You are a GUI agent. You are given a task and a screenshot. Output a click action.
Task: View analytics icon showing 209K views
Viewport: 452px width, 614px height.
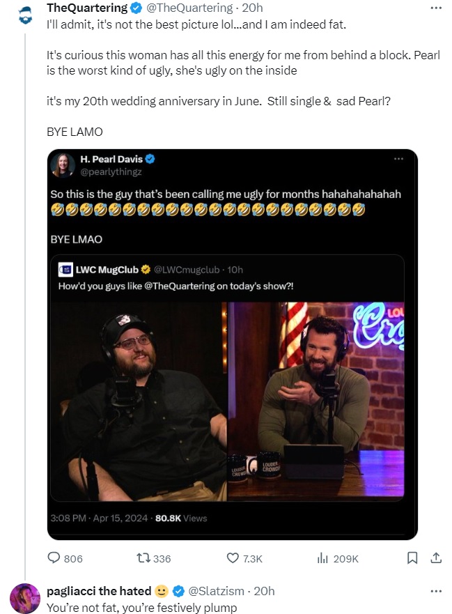coord(322,558)
